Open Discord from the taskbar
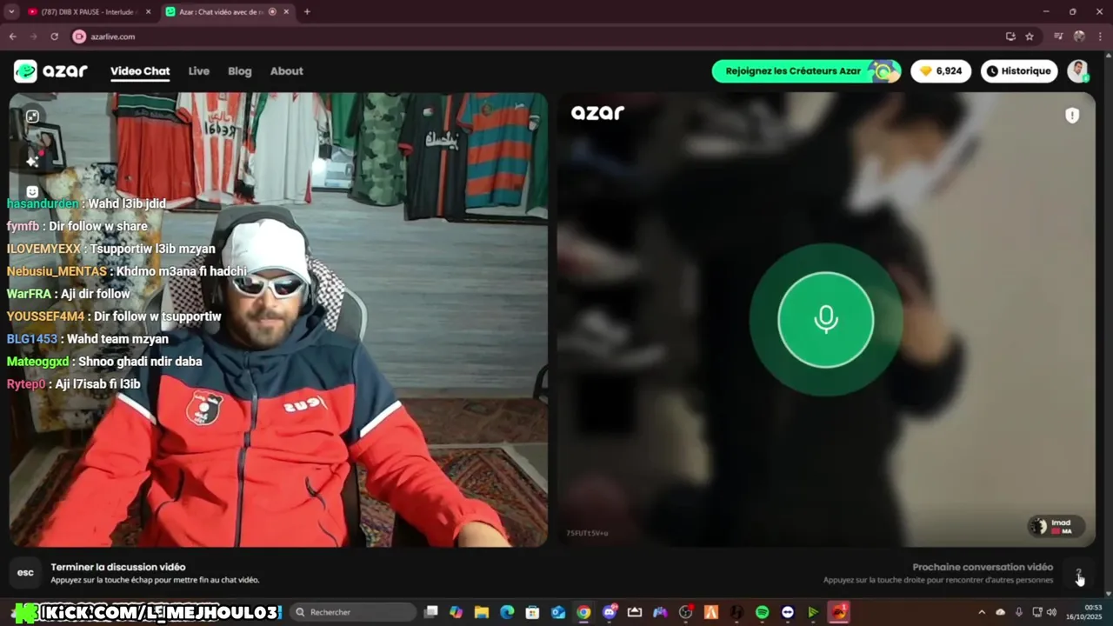1113x626 pixels. click(610, 612)
